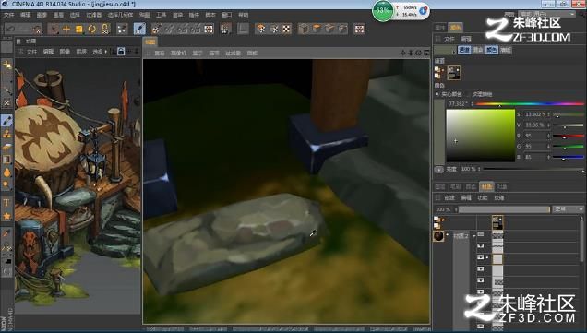The image size is (587, 333).
Task: Open the first menu in color panel
Action: pyautogui.click(x=449, y=39)
